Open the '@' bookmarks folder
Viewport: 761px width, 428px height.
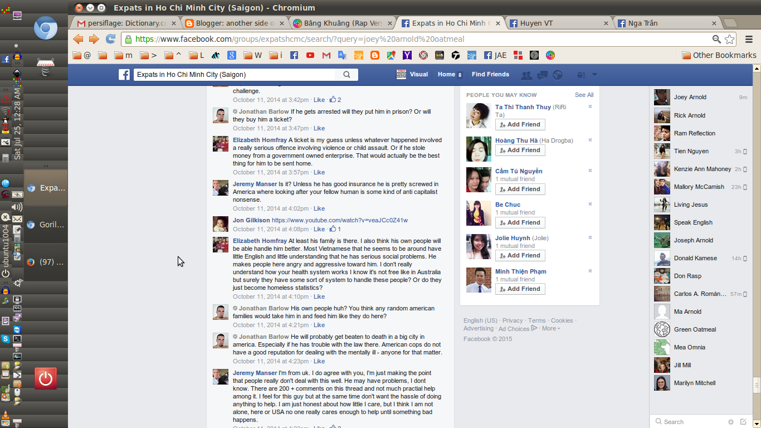82,55
